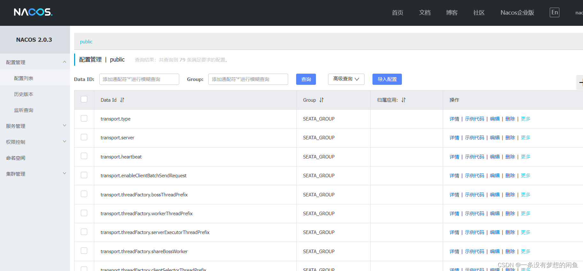Open 更多 for transport.threadFactory.shareBossWorker
583x271 pixels.
coord(525,252)
